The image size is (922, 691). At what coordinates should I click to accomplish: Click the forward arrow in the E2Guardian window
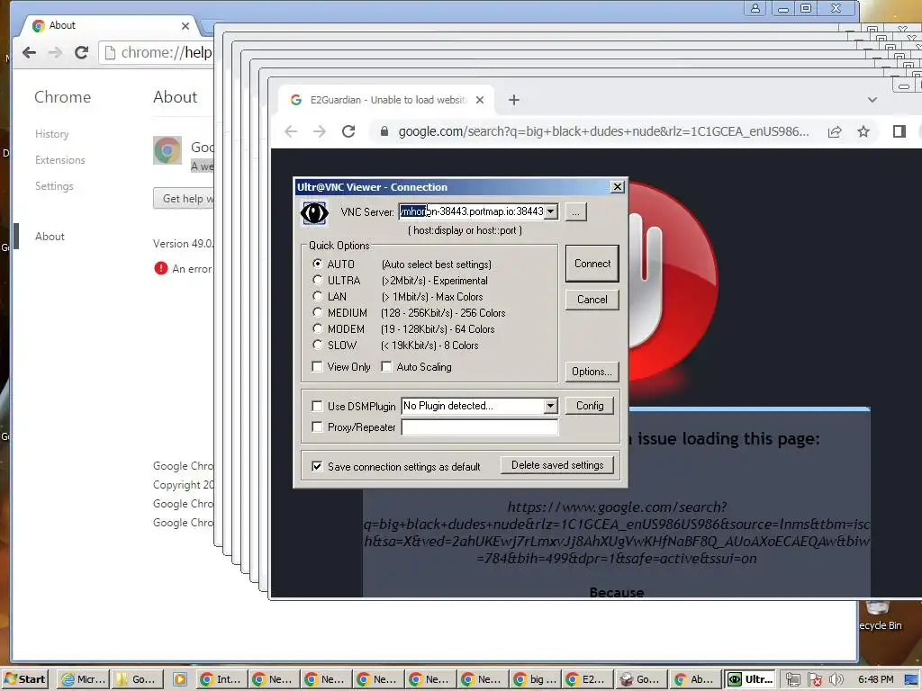(320, 131)
